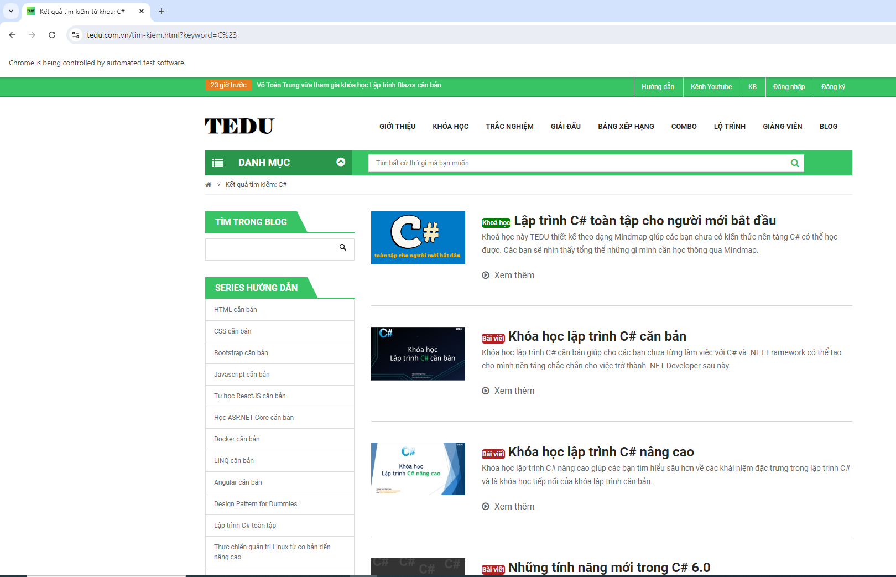Screen dimensions: 896x577
Task: Reload the page with refresh icon
Action: (52, 35)
